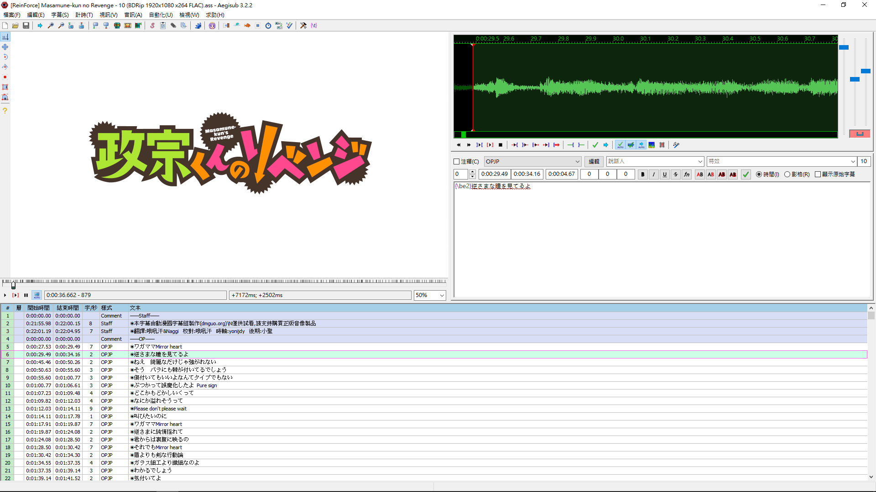Open the 計時(T) menu
876x492 pixels.
84,15
